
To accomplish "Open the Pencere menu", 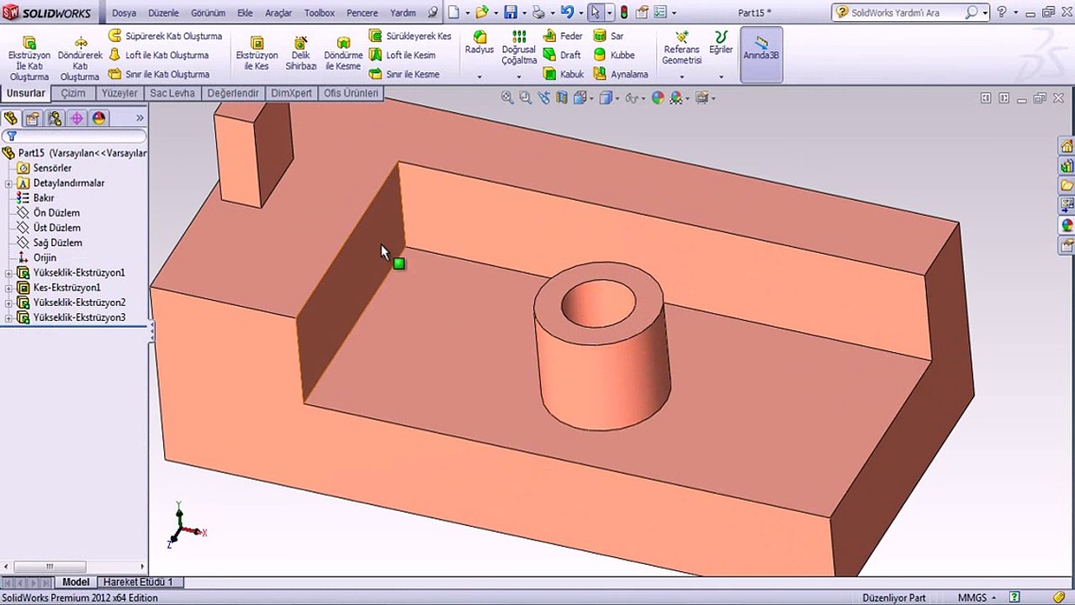I will [x=363, y=13].
